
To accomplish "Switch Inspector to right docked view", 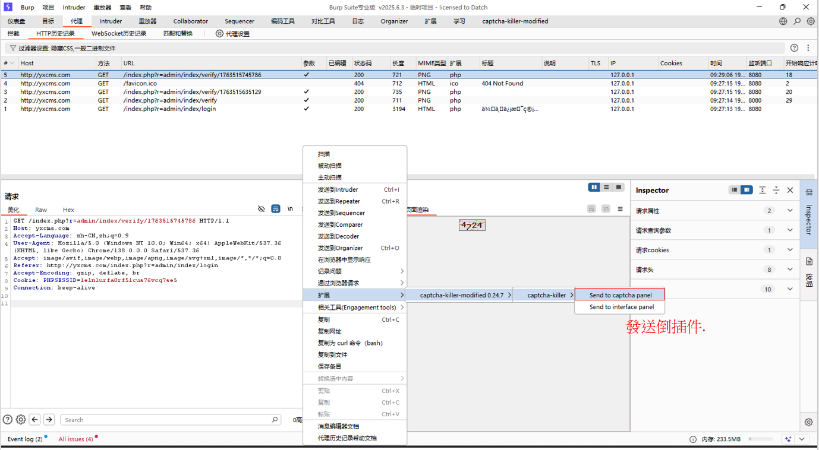I will [746, 190].
